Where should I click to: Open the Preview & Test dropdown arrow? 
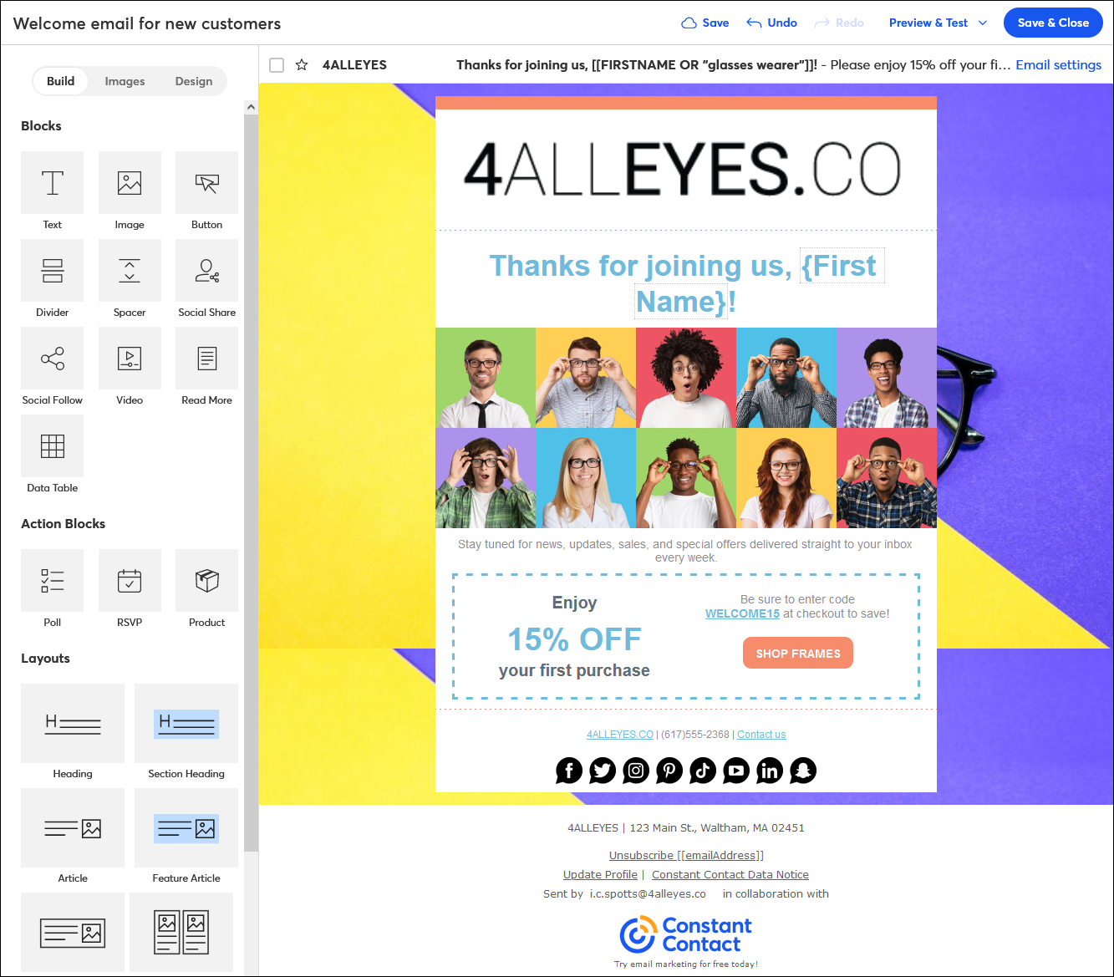[983, 23]
